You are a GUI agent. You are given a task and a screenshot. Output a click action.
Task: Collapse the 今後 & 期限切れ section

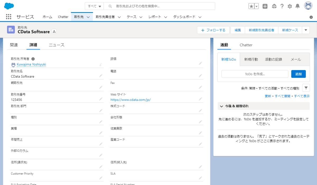pos(221,106)
